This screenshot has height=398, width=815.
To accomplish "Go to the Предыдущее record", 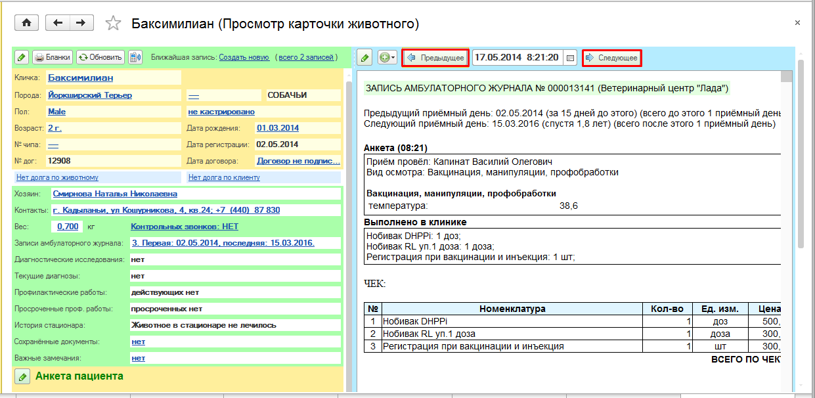I will click(x=435, y=58).
